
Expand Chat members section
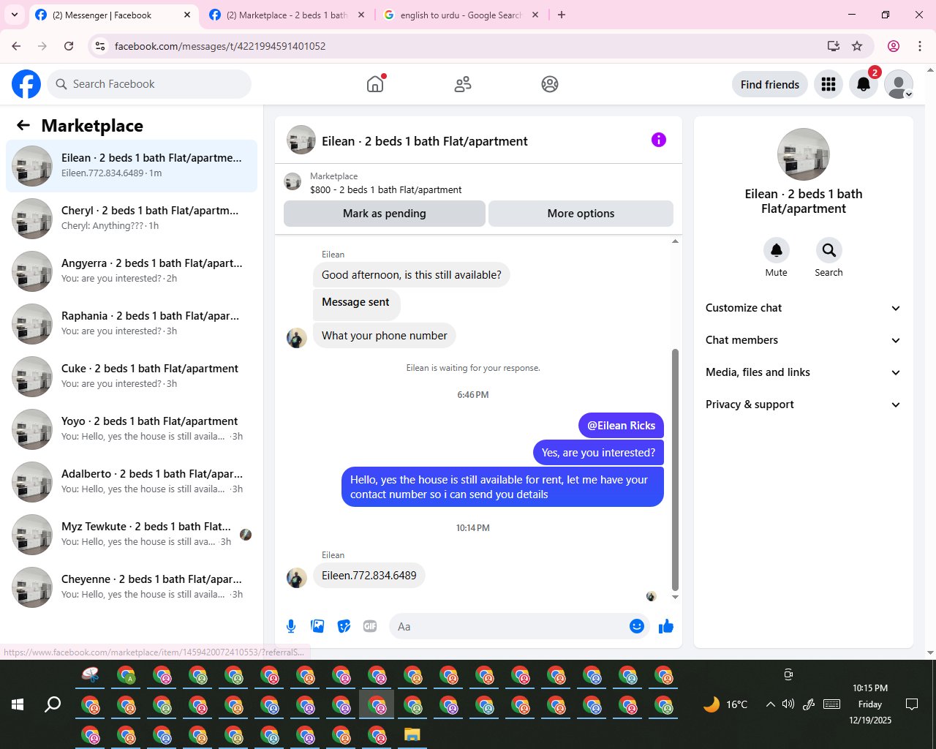803,340
